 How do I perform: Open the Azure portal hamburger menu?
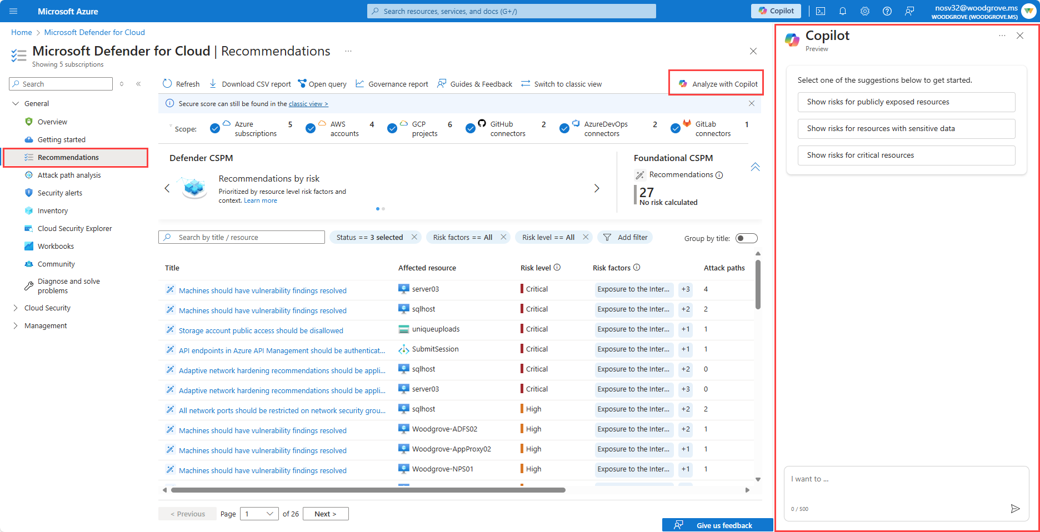pyautogui.click(x=13, y=11)
